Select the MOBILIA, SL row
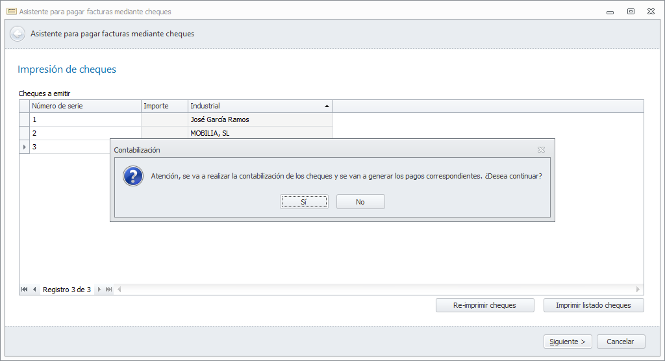This screenshot has width=665, height=361. [x=176, y=133]
